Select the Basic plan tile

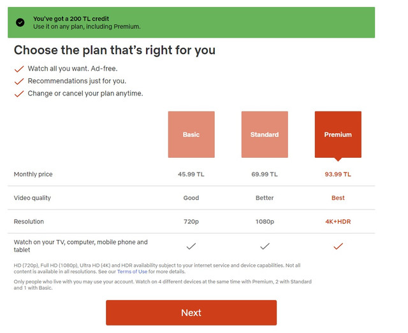(x=191, y=134)
